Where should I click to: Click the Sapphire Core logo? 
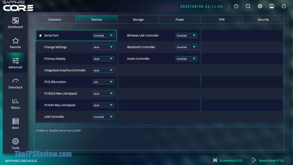18,6
